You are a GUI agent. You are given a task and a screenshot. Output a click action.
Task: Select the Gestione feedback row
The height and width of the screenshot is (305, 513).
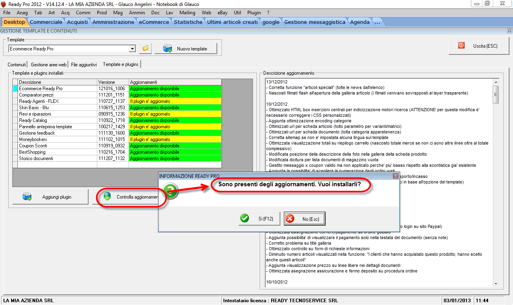[x=117, y=133]
